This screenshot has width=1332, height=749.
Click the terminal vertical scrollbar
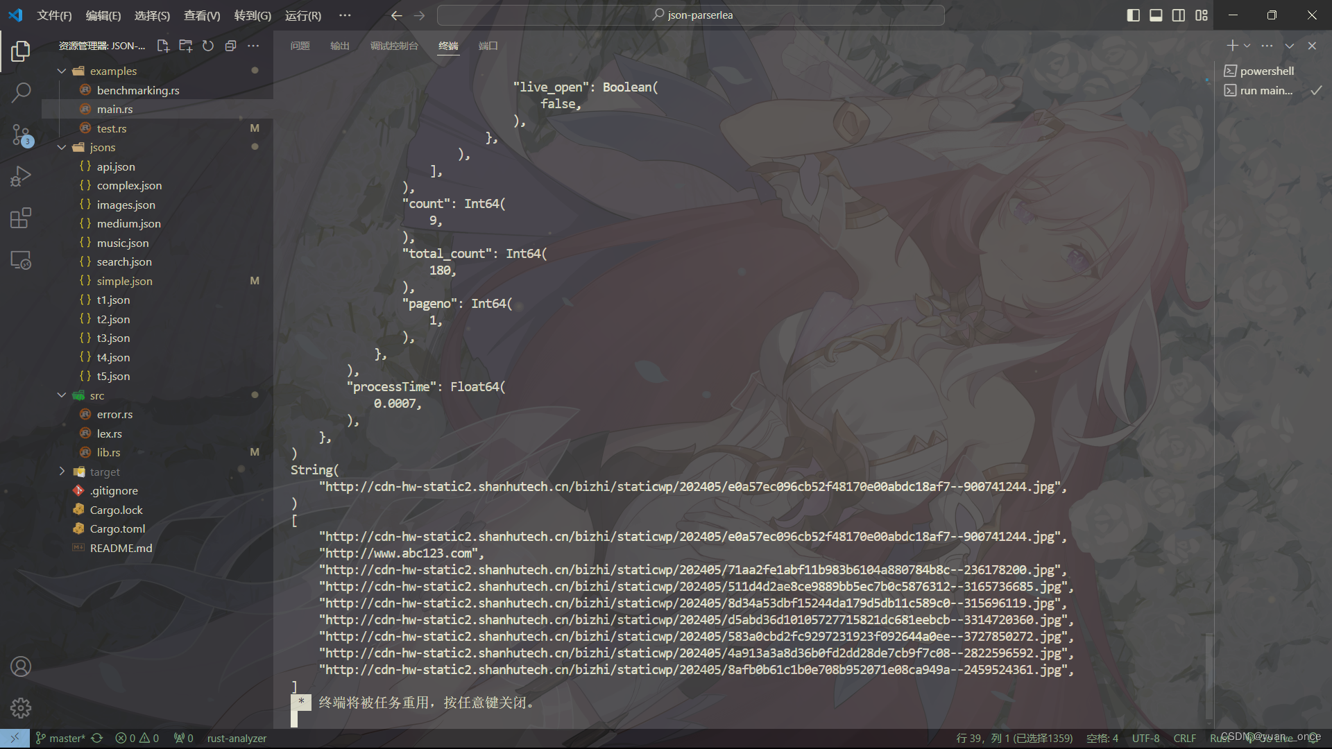1209,677
